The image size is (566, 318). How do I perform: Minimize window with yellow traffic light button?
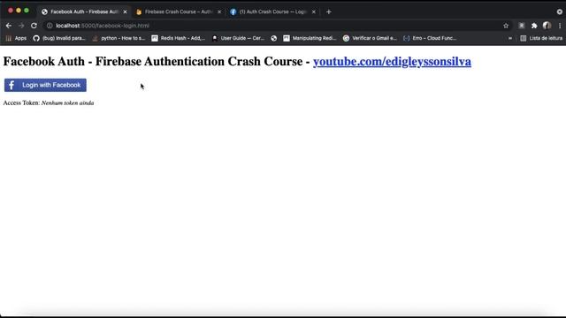pos(19,11)
